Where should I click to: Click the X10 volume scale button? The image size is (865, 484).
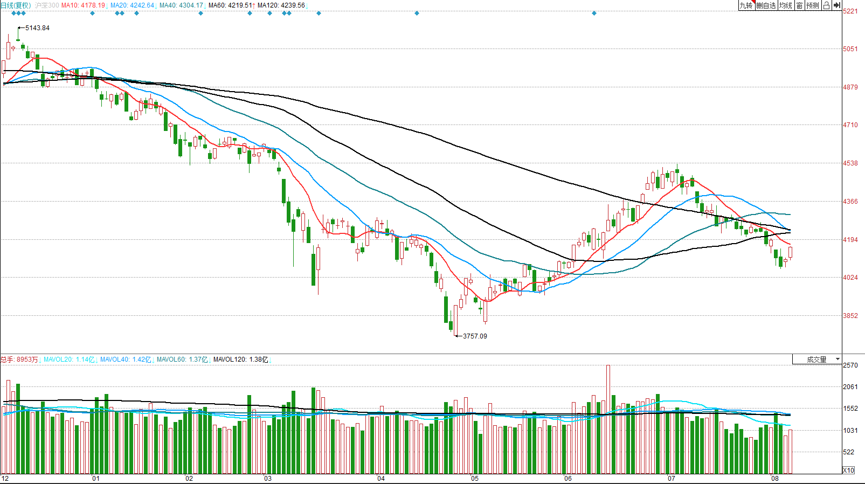[848, 471]
